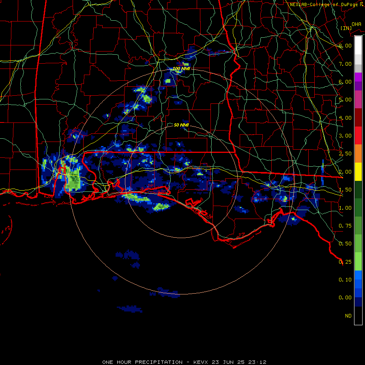Click the white swatch beside 8.00
Viewport: 365px width, 365px height.
[x=358, y=45]
